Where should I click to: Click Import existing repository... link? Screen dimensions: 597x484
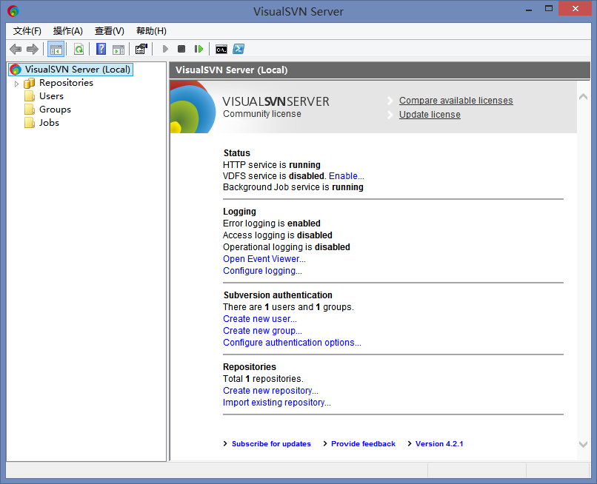click(277, 402)
